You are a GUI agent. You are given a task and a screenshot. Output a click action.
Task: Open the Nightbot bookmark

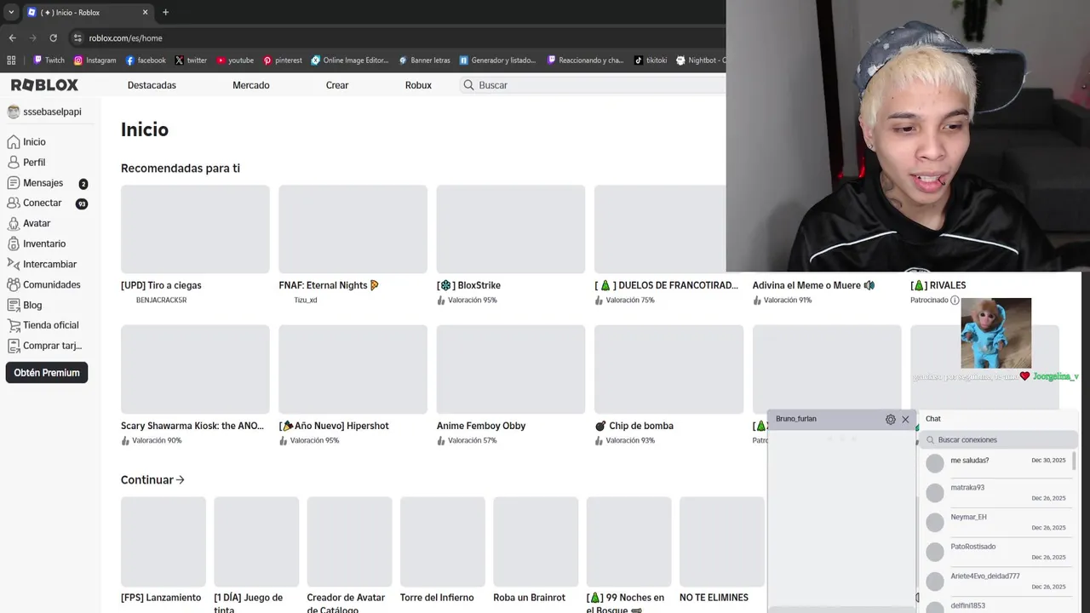701,60
